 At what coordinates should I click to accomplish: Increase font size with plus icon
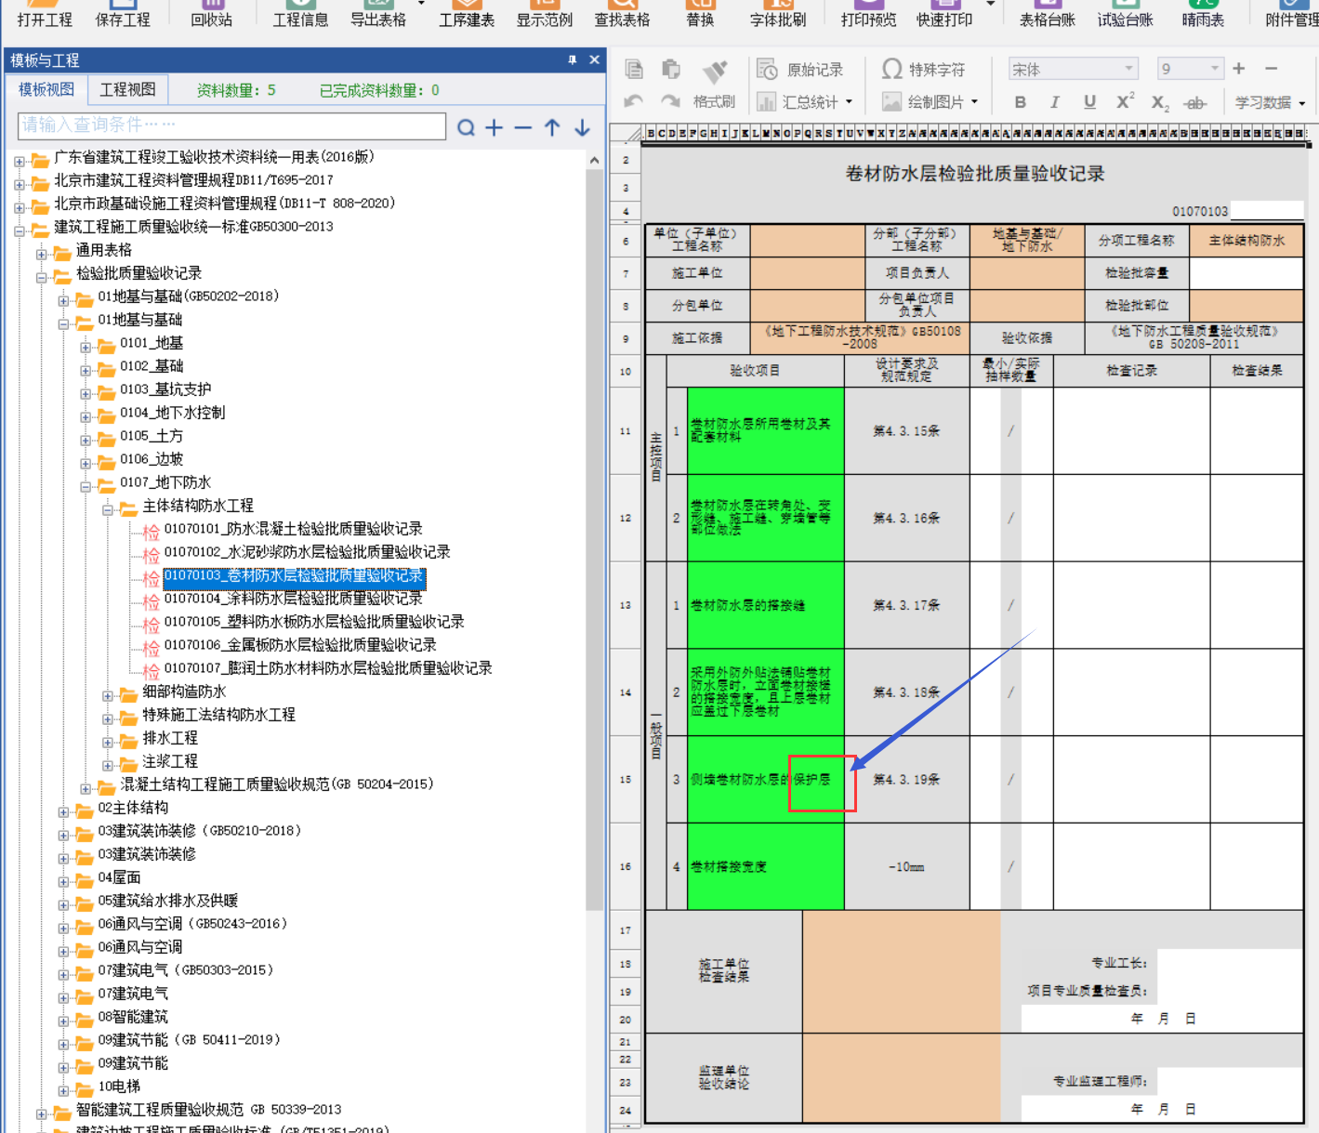1238,69
